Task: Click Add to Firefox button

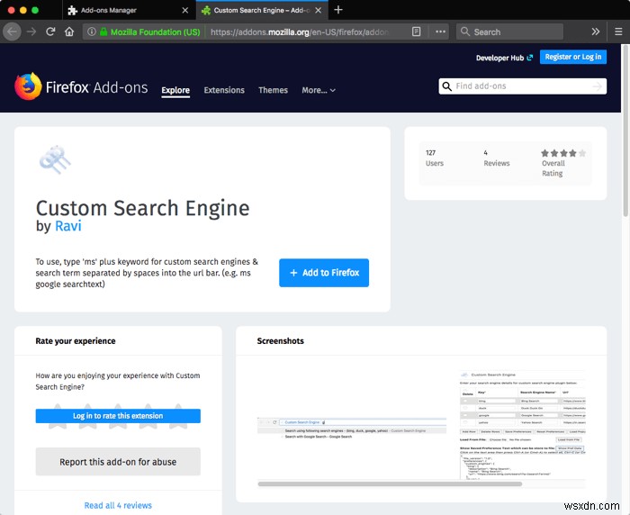Action: 324,273
